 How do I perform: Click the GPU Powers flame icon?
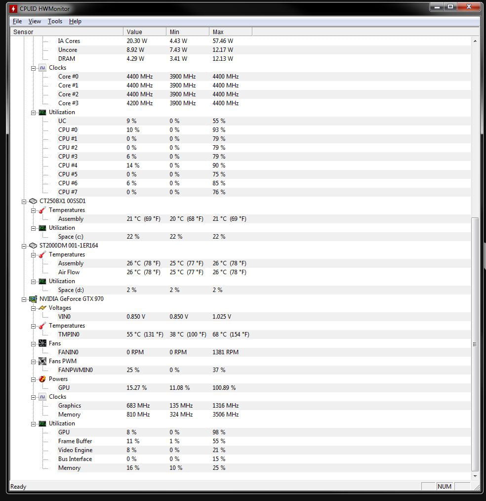(42, 379)
